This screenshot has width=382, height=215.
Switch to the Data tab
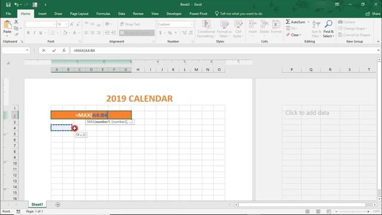tap(121, 14)
